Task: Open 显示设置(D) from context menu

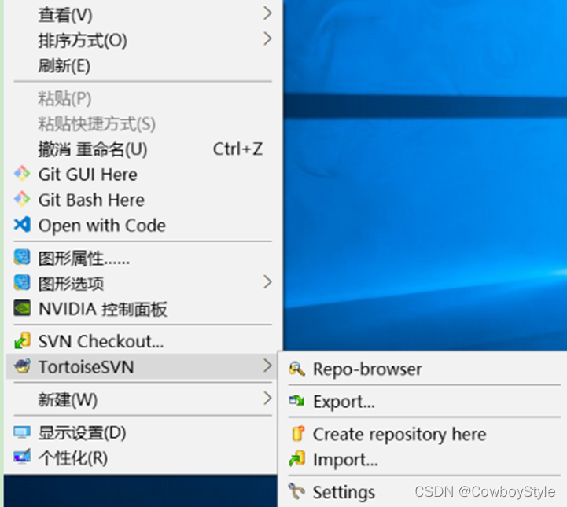Action: point(82,432)
